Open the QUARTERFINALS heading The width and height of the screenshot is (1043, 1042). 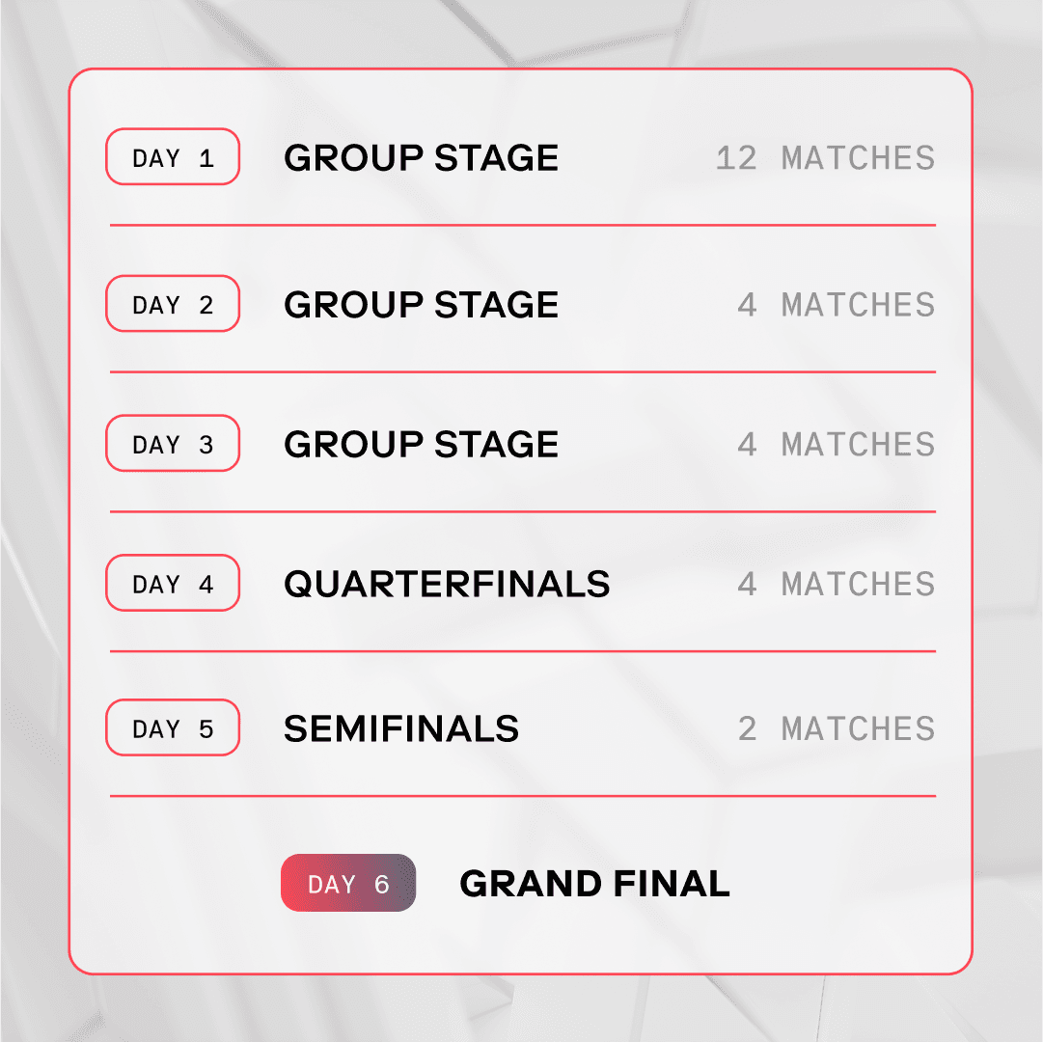point(447,585)
